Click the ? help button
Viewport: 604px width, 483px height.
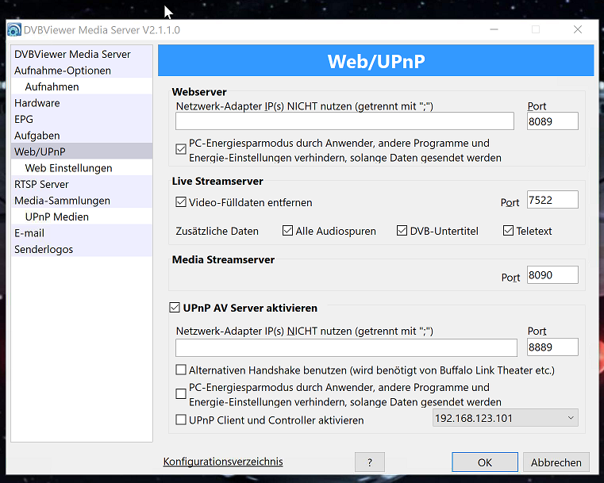click(x=369, y=462)
